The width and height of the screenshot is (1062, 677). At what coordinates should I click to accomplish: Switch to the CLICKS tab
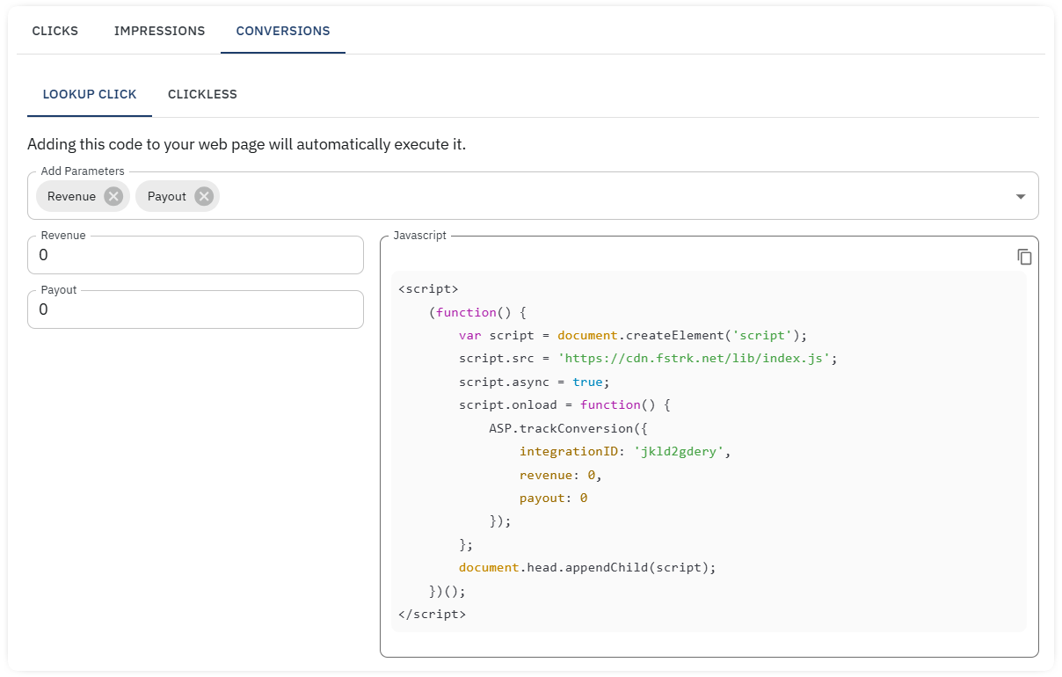point(55,30)
